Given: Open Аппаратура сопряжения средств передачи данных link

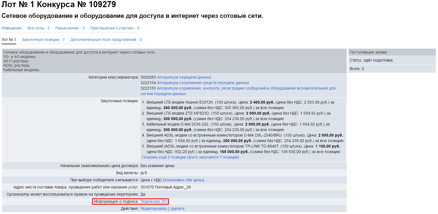Looking at the screenshot, I should coord(203,83).
